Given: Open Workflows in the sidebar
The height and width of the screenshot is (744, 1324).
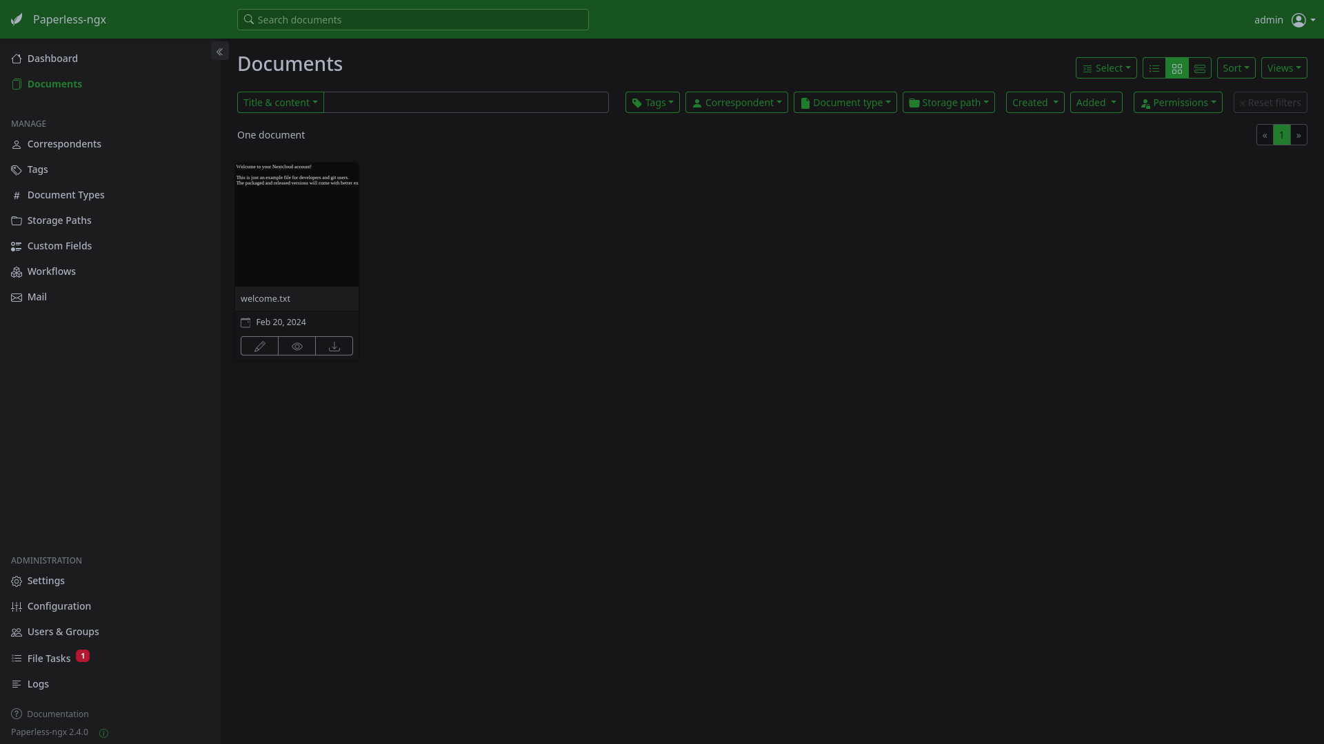Looking at the screenshot, I should click(52, 271).
